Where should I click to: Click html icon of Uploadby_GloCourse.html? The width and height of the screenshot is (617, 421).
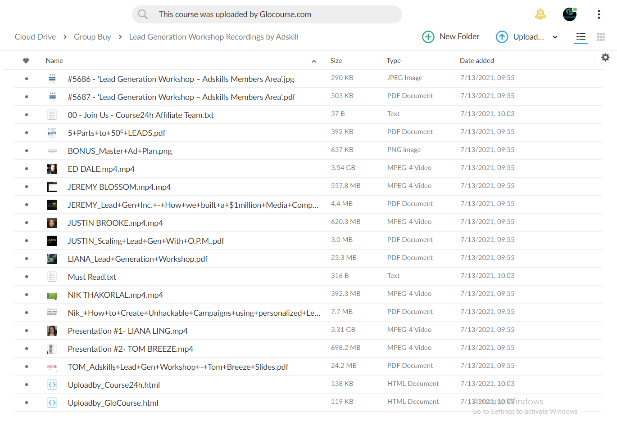tap(52, 403)
